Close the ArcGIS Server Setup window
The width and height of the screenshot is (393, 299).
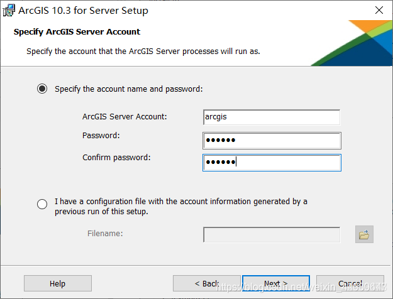[x=379, y=10]
